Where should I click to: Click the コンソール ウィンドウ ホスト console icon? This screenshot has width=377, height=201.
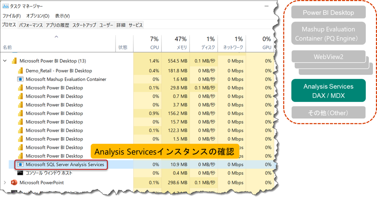[20, 173]
